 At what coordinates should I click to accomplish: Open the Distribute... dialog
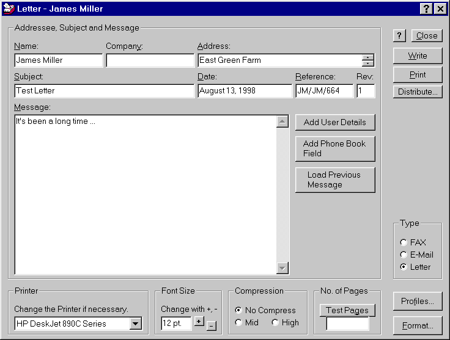(x=418, y=92)
